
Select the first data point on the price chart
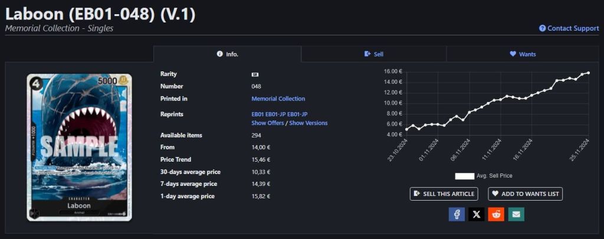406,129
